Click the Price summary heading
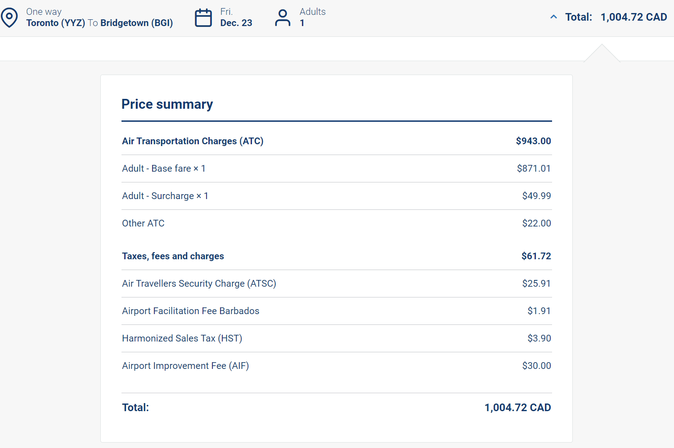 (167, 104)
